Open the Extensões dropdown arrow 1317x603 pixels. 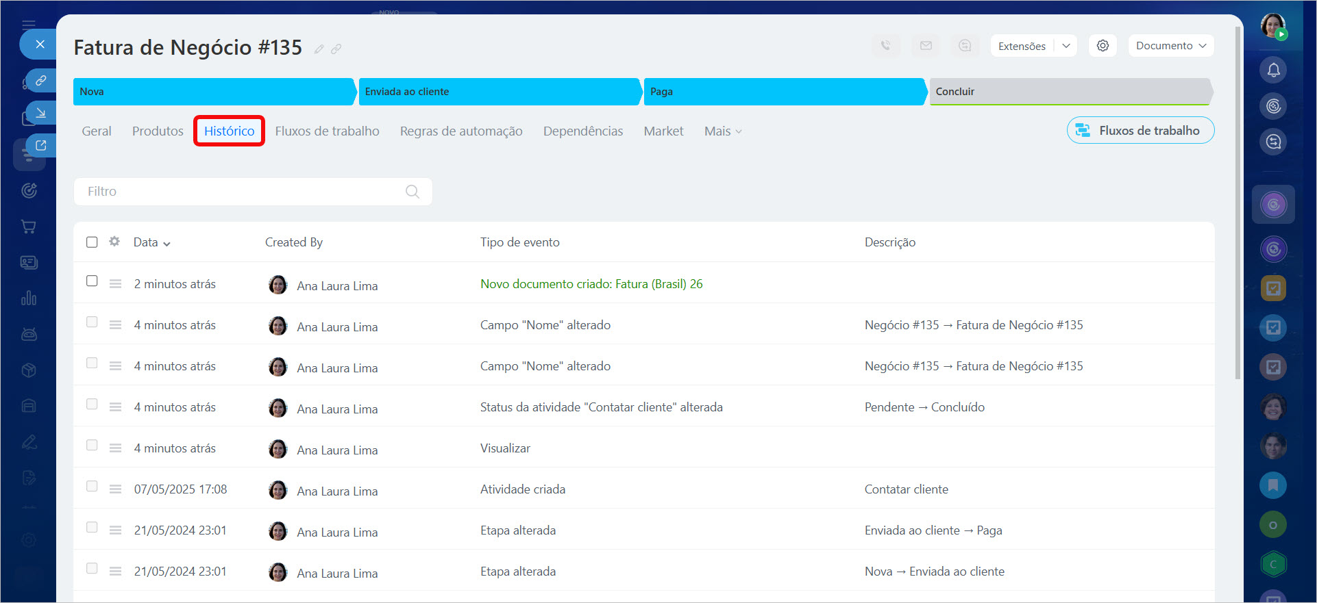click(1066, 46)
